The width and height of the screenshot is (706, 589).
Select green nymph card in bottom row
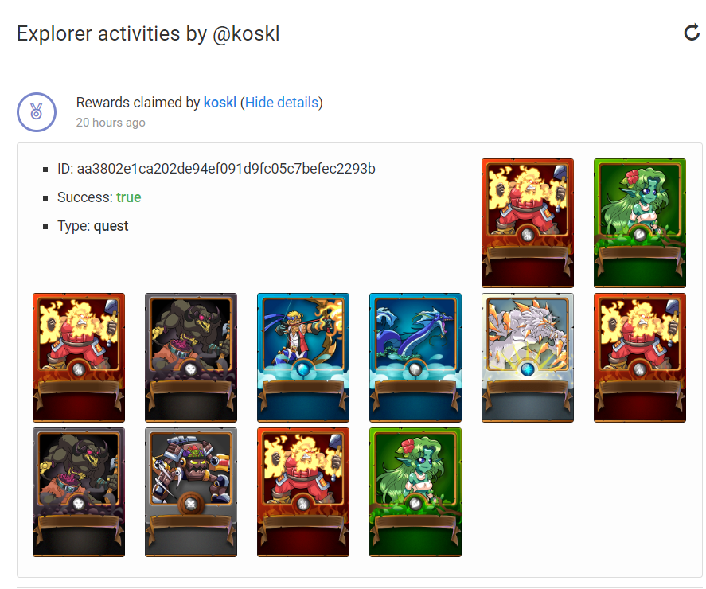click(x=415, y=492)
